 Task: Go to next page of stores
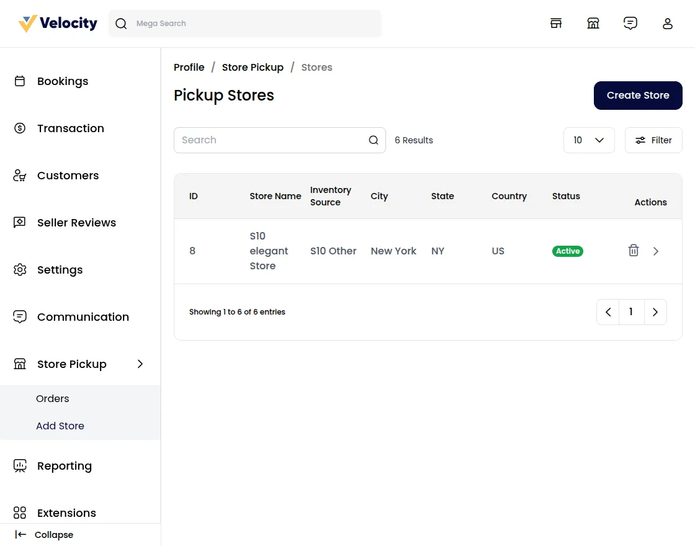point(655,312)
